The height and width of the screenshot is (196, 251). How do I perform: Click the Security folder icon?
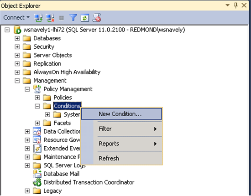[x=27, y=47]
